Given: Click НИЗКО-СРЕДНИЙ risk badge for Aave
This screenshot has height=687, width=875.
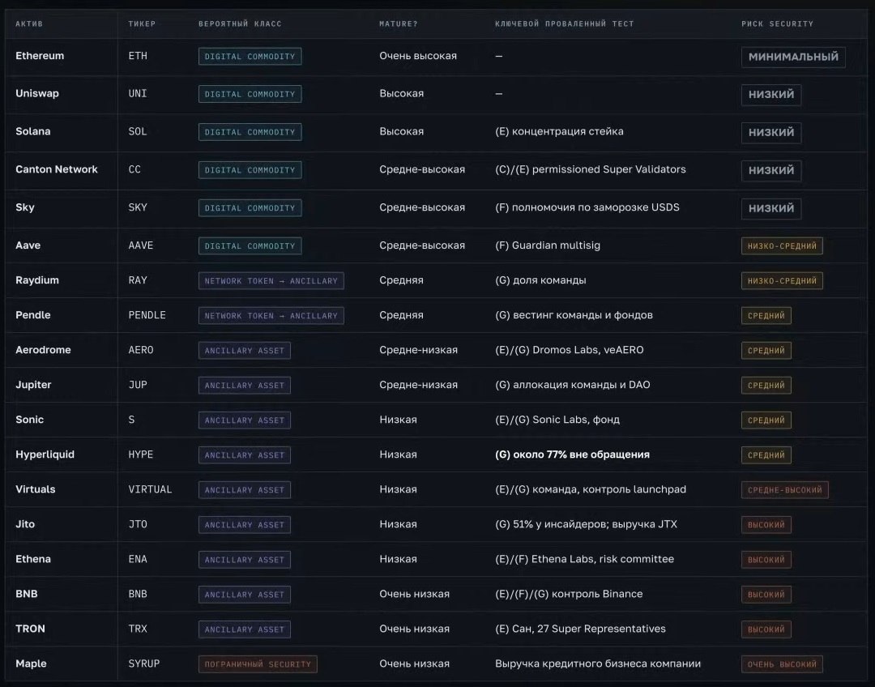Looking at the screenshot, I should coord(782,246).
